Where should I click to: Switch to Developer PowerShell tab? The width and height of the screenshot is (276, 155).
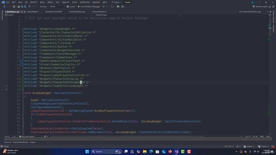53,12
